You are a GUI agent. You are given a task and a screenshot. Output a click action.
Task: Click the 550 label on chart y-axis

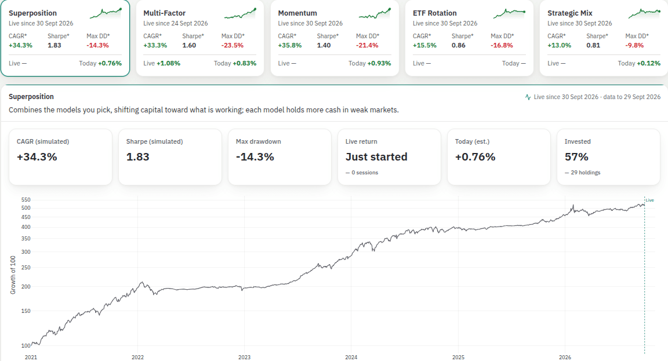click(x=26, y=200)
